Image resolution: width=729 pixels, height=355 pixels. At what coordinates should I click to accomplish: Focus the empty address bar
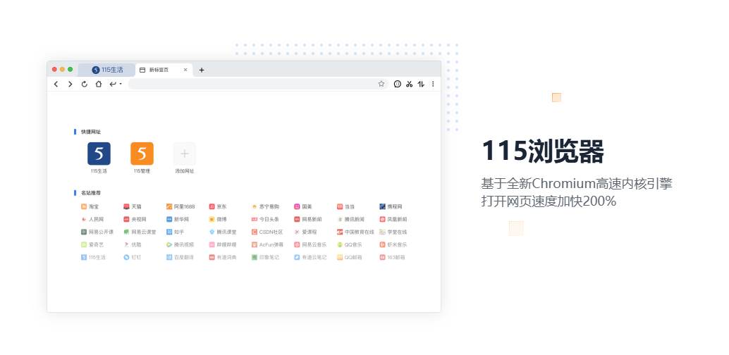point(258,84)
